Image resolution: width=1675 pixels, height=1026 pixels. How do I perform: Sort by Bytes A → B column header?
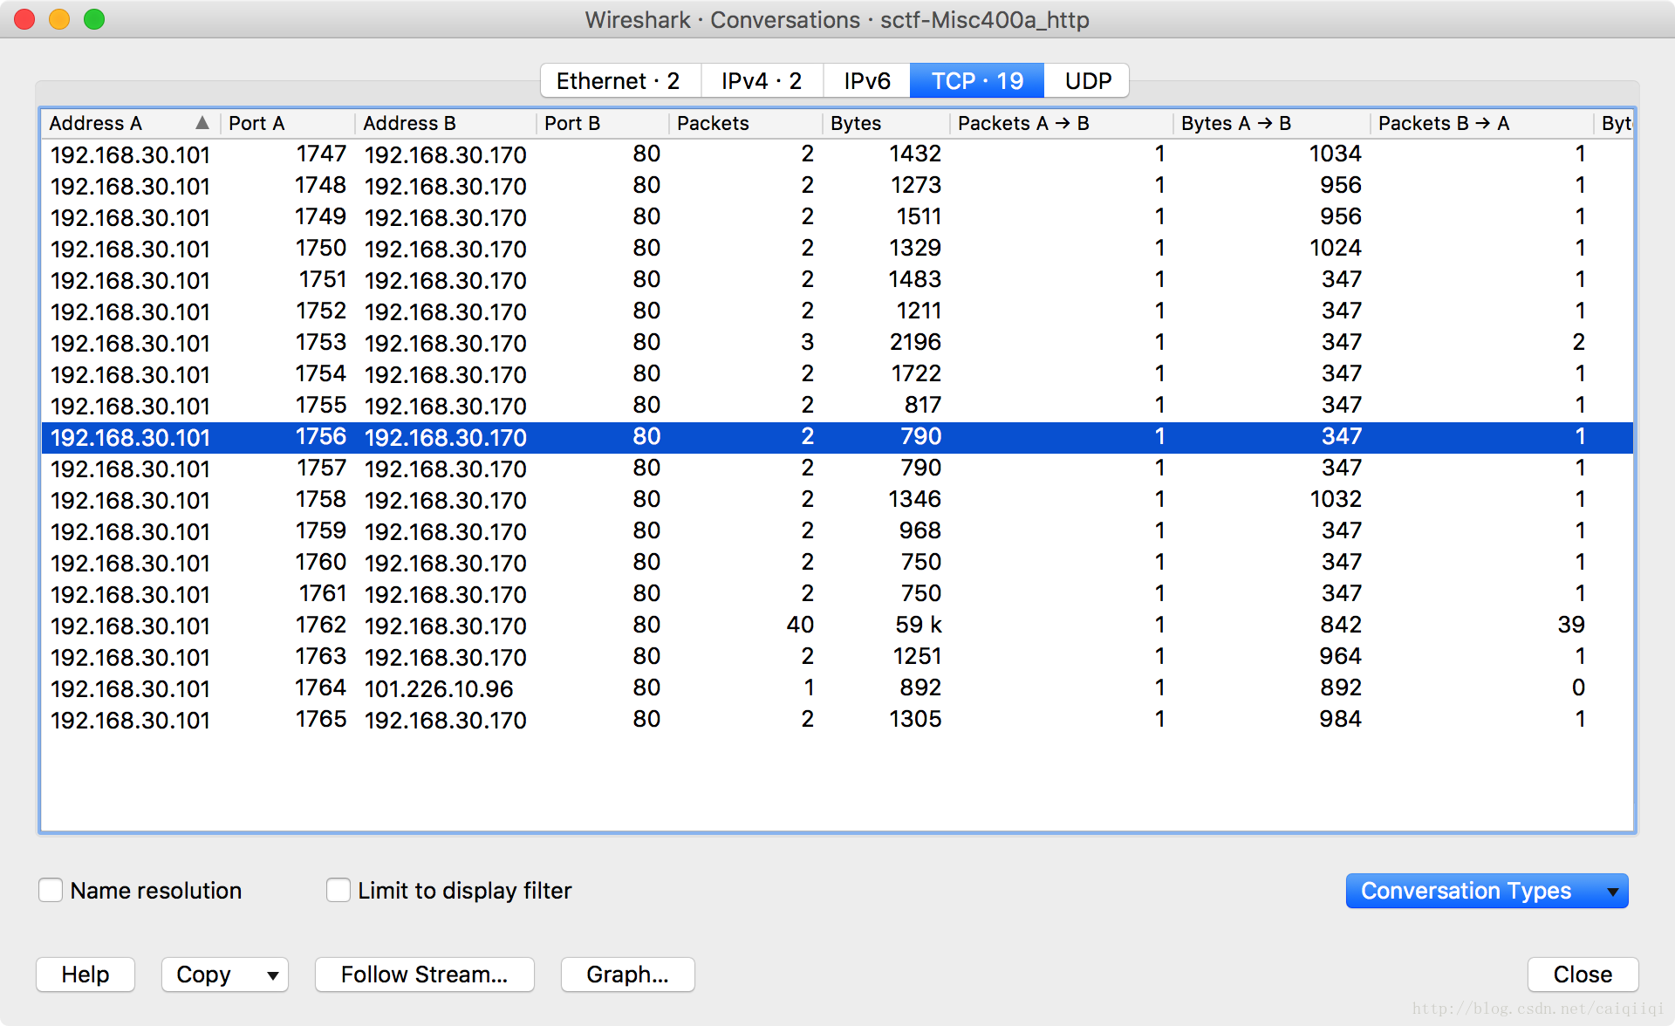[x=1272, y=123]
